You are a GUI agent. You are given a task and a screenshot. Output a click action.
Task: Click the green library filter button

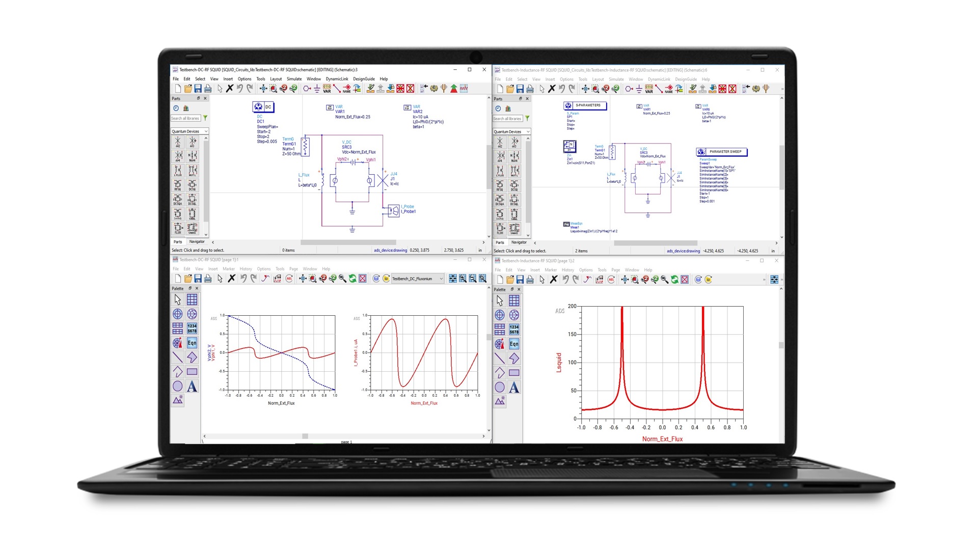point(204,118)
